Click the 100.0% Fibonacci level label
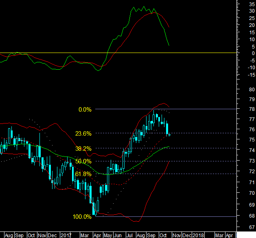256x238 pixels. point(82,217)
